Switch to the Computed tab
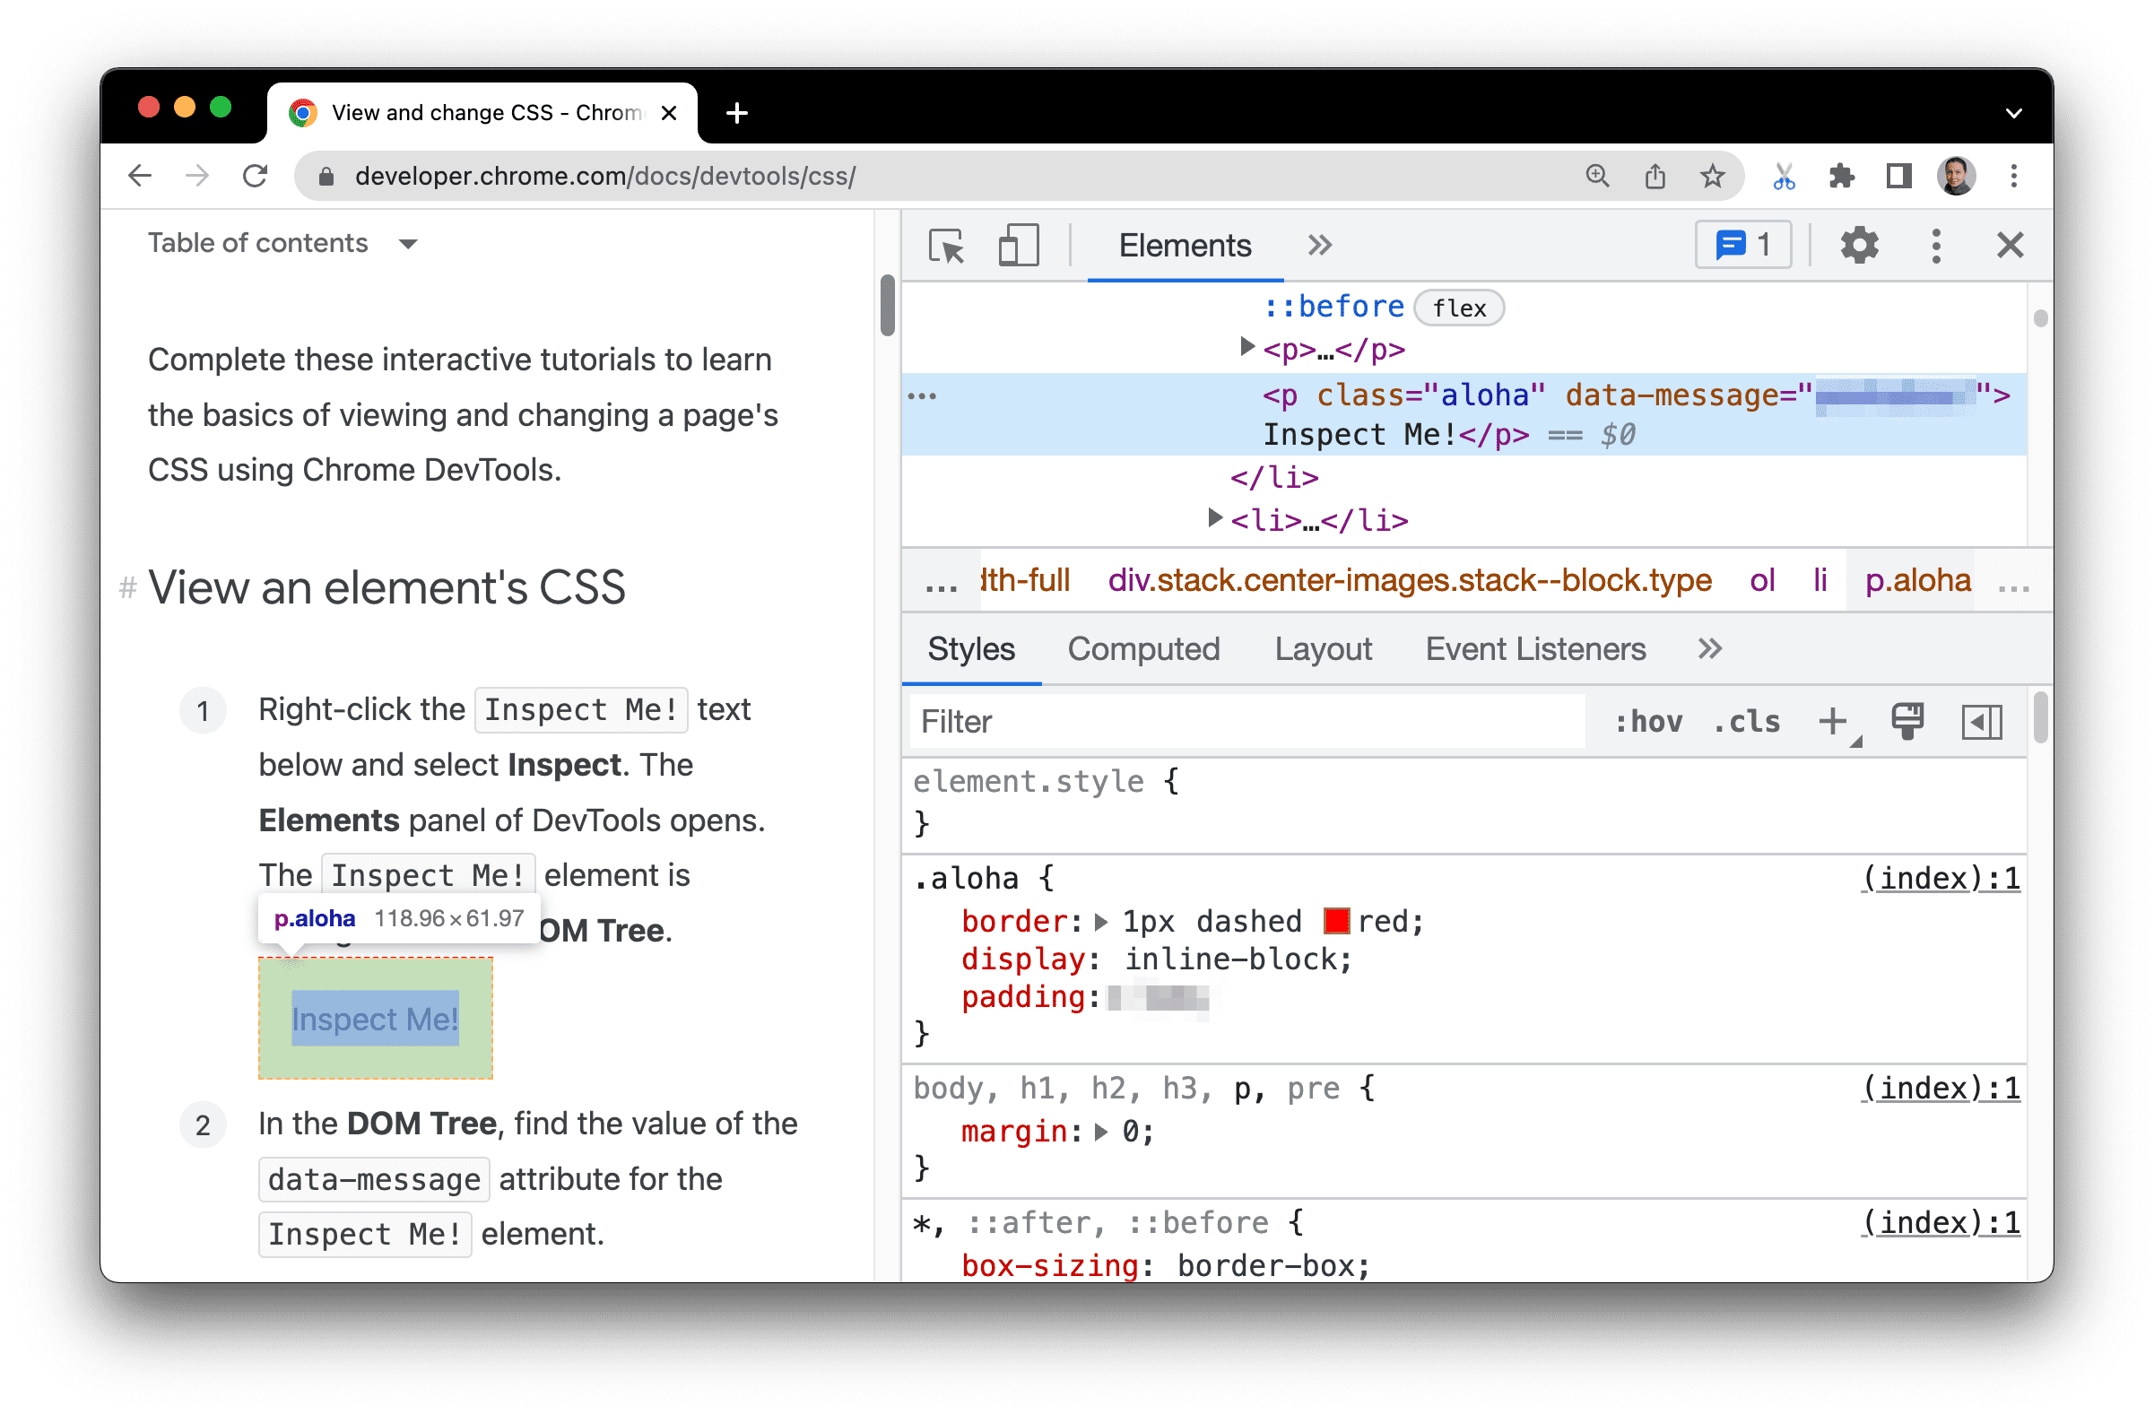This screenshot has height=1415, width=2154. (1145, 649)
